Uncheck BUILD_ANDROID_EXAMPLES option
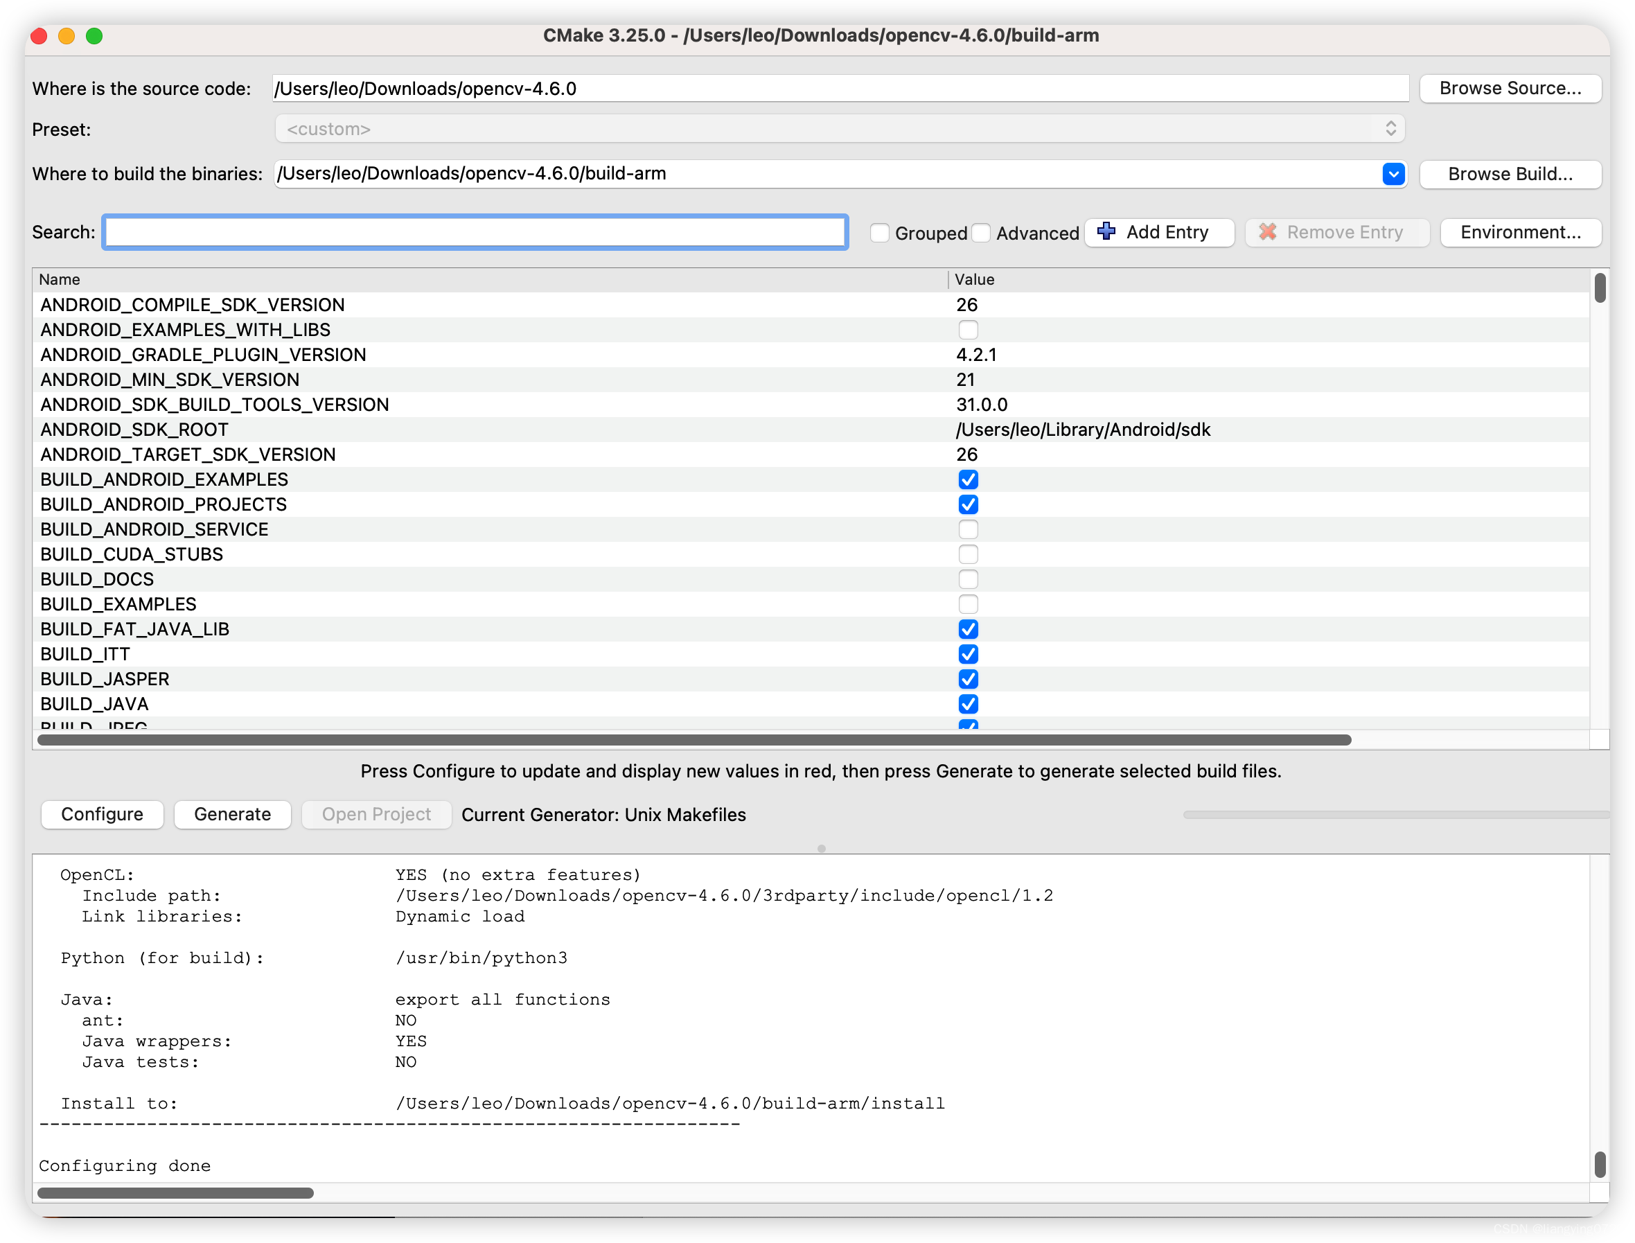Viewport: 1635px width, 1243px height. click(x=968, y=479)
